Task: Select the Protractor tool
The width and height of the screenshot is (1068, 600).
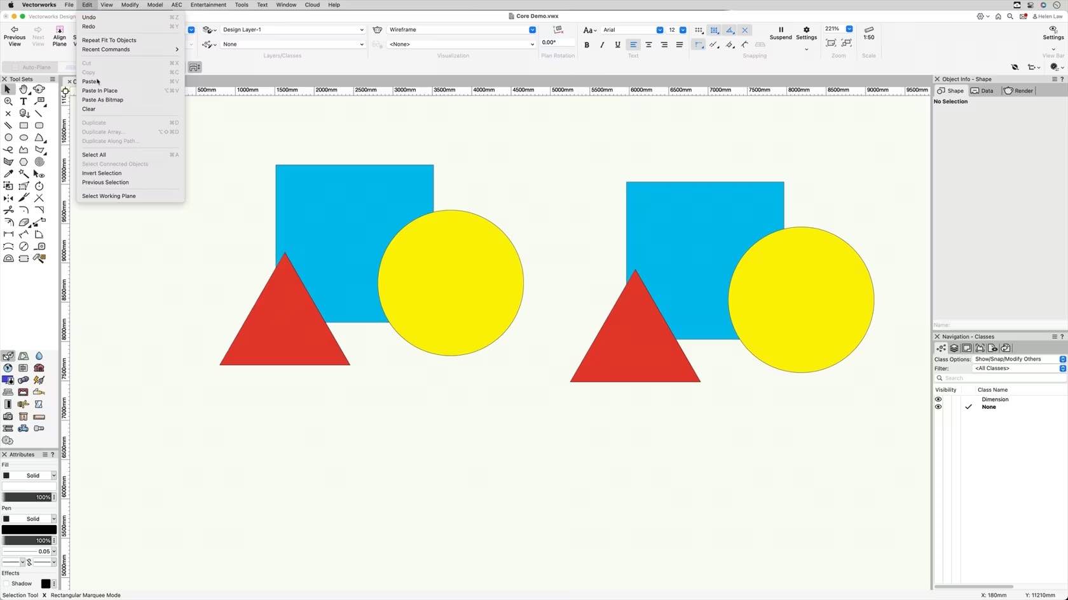Action: [x=8, y=258]
